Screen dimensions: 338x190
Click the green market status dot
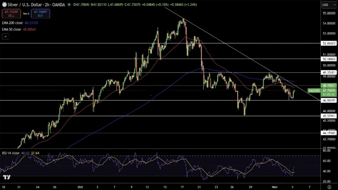click(x=69, y=5)
